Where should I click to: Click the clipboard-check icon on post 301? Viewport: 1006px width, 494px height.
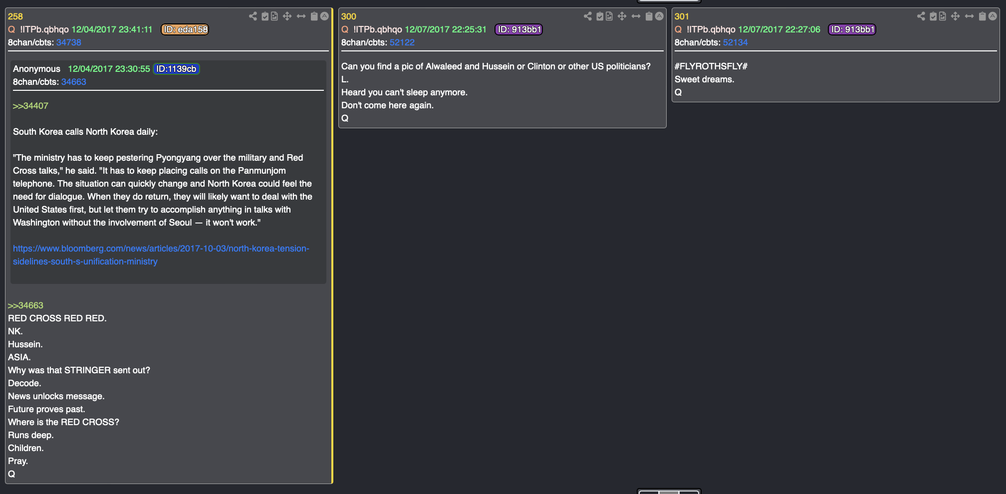933,16
